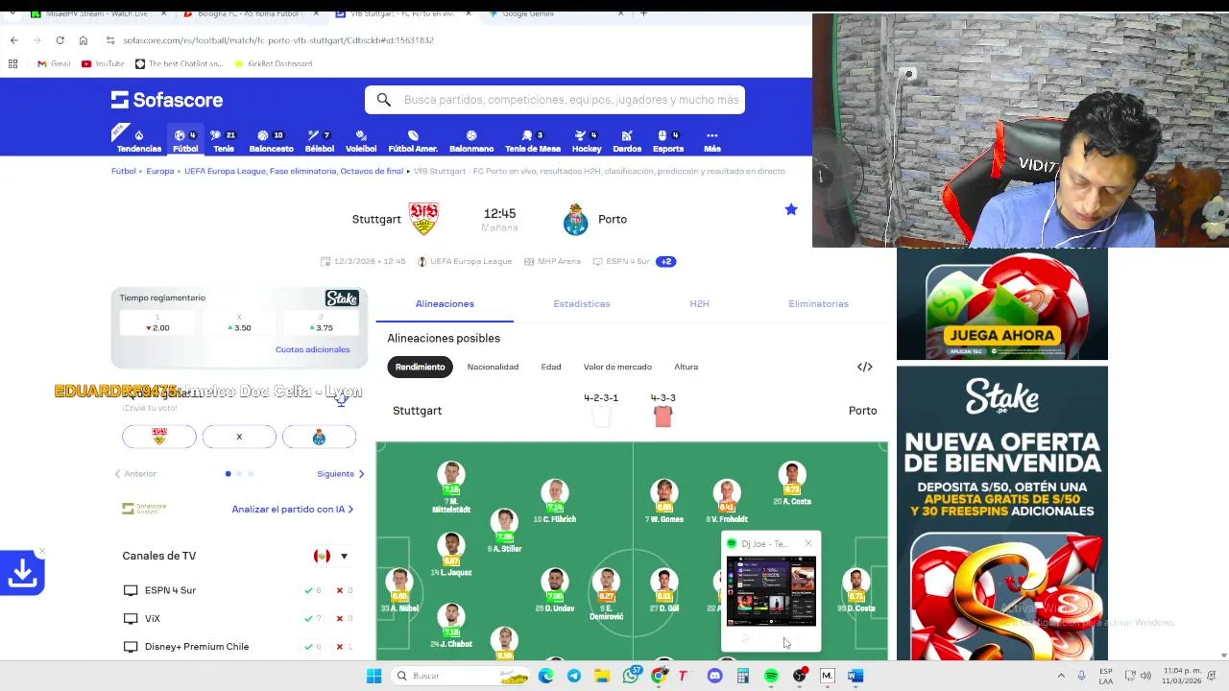
Task: Open the Balonmano sport category
Action: pyautogui.click(x=471, y=141)
